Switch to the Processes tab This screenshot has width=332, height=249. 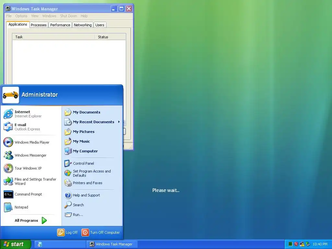click(39, 25)
